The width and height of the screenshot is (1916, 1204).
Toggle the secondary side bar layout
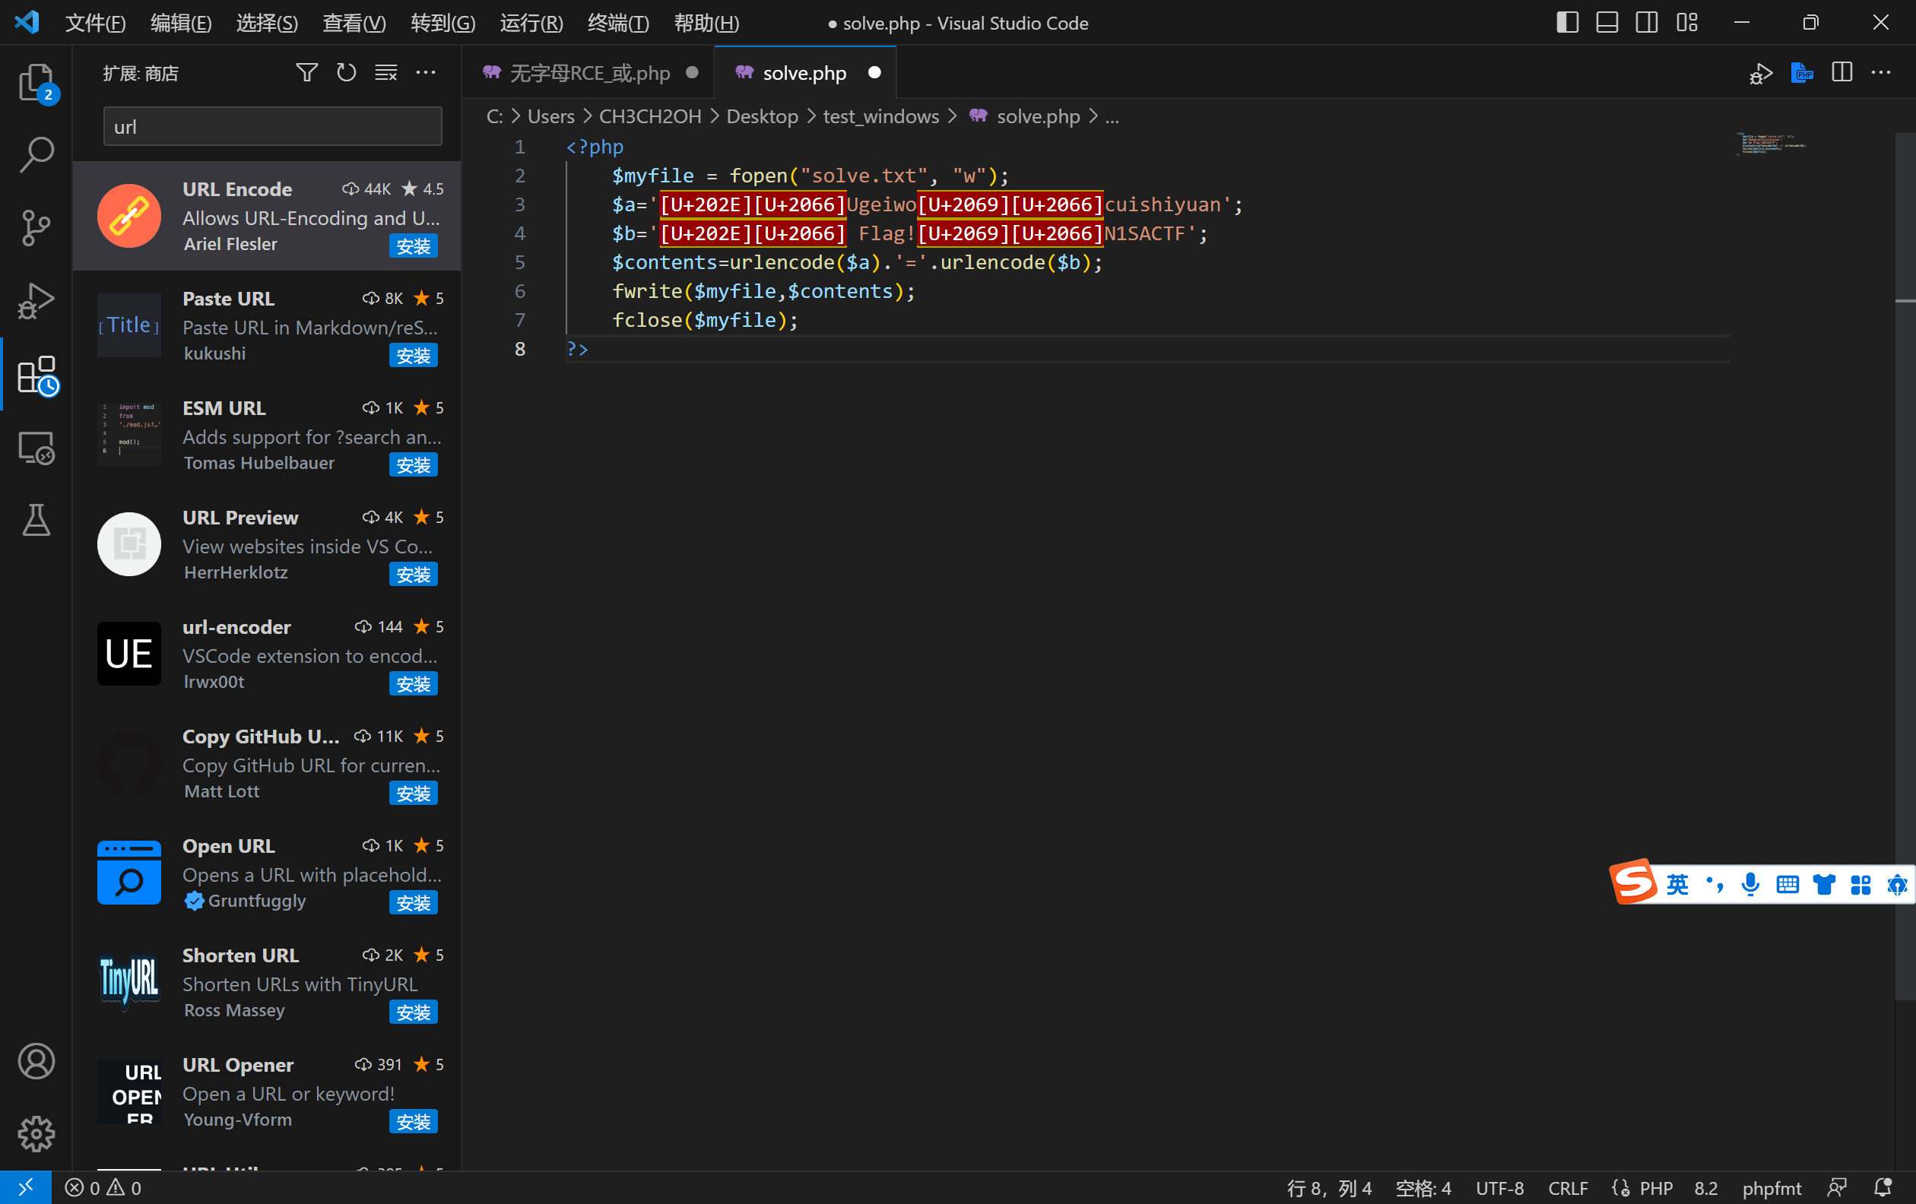(1647, 22)
